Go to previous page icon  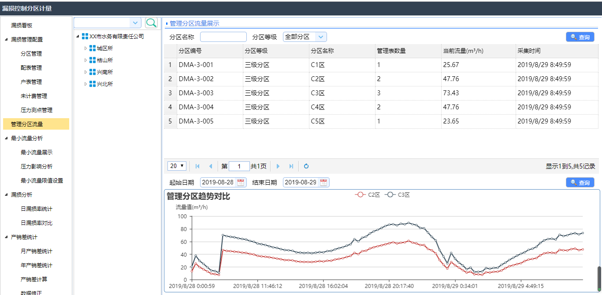[x=210, y=166]
